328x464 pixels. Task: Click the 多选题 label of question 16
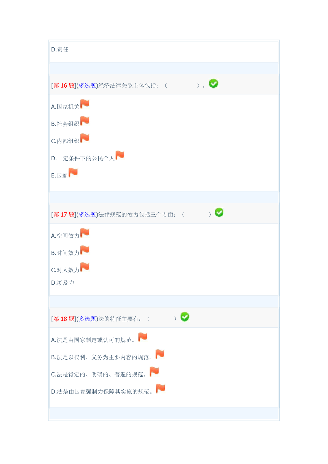87,85
